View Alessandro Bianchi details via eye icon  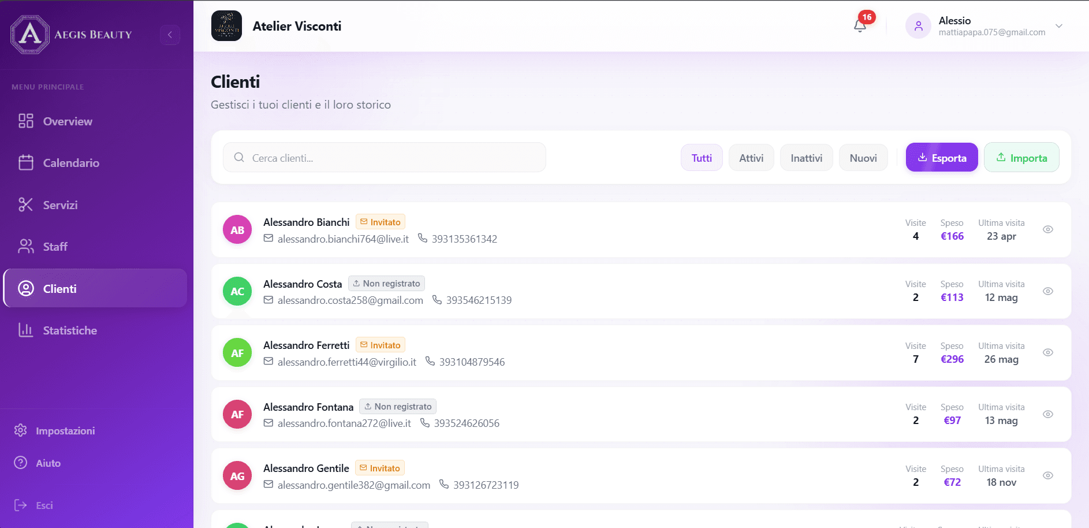coord(1048,229)
